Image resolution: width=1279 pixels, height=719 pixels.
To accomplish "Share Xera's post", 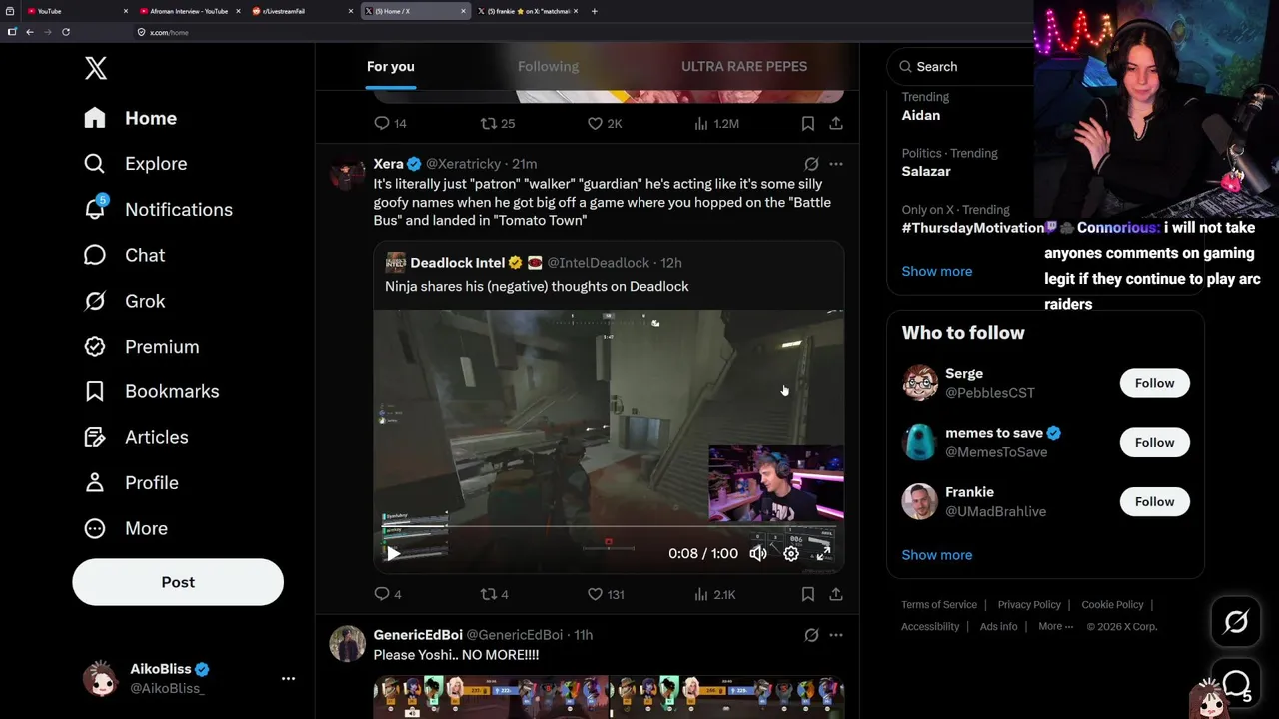I will [836, 594].
